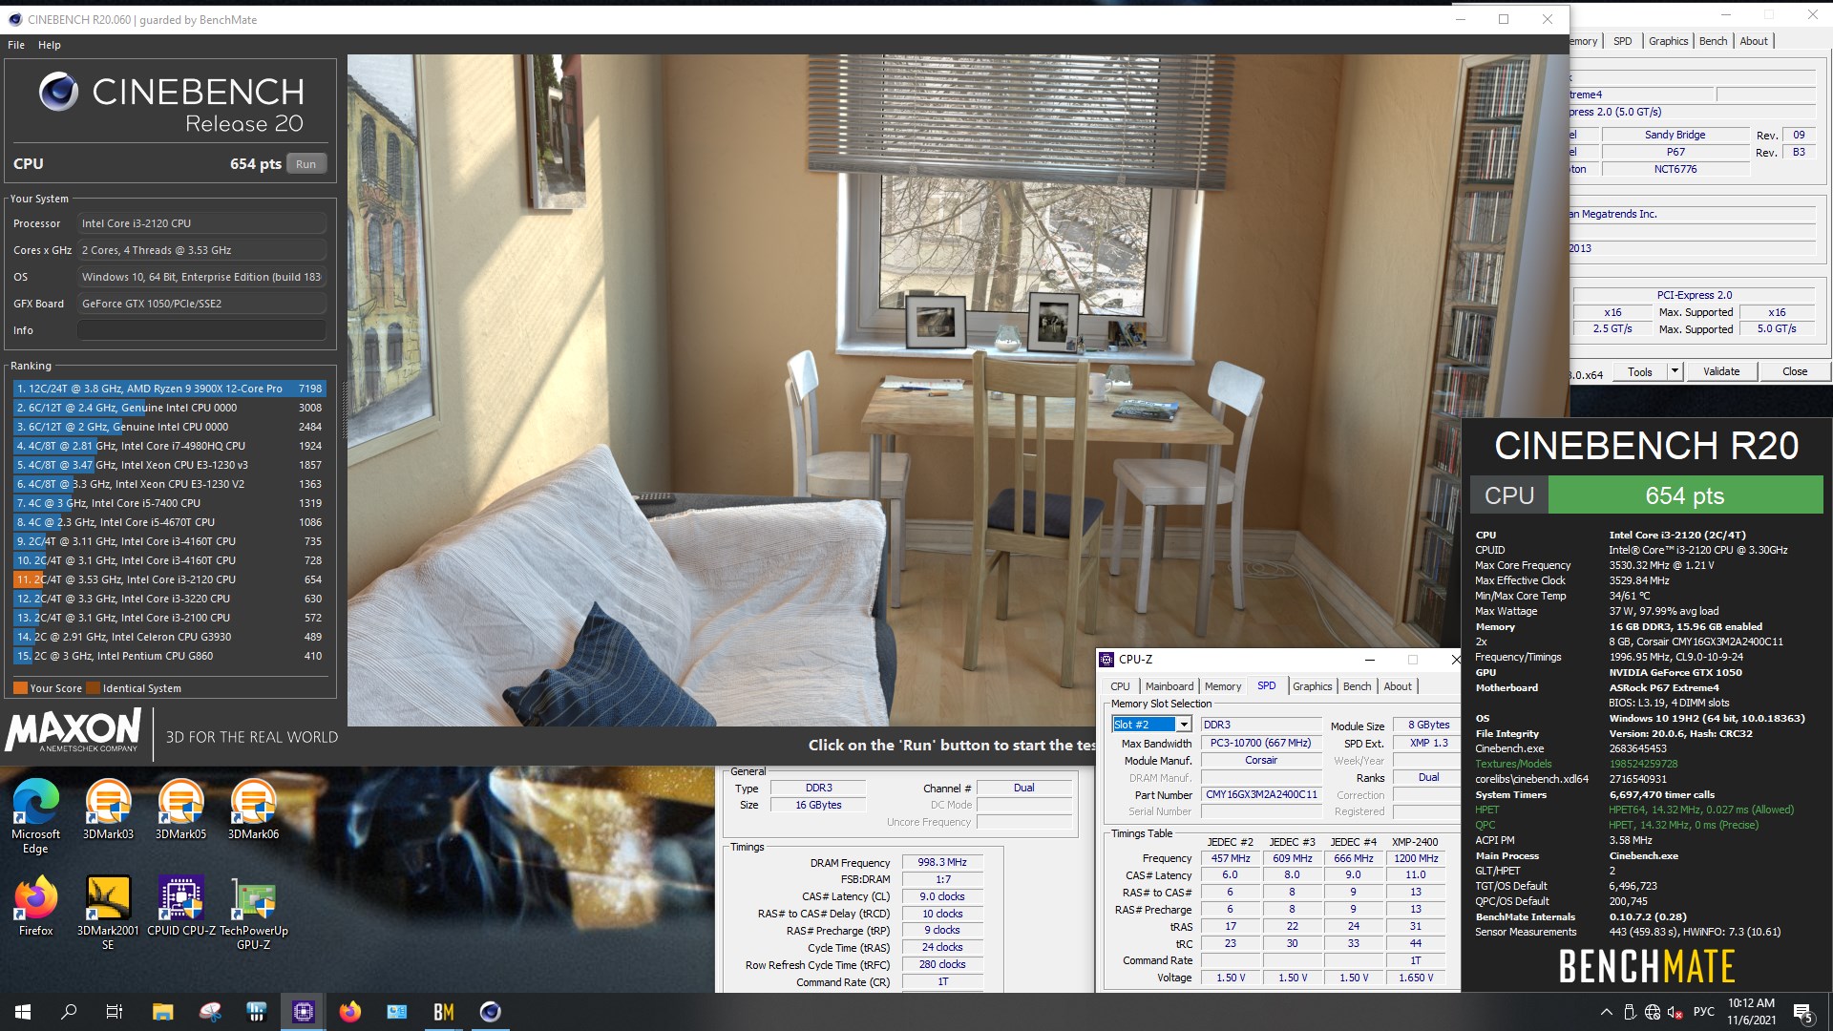This screenshot has height=1031, width=1833.
Task: Open Microsoft Edge desktop shortcut
Action: pos(35,816)
